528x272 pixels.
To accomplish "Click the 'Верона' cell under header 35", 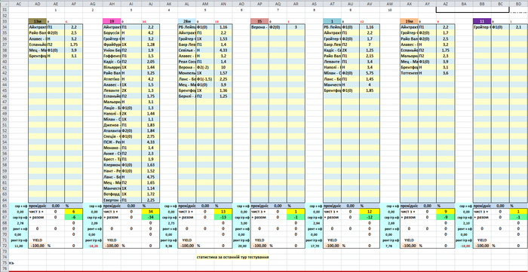I will [259, 27].
